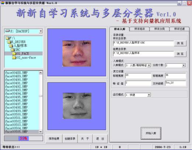The image size is (192, 150).
Task: Click the E_DRIVER folder icon in tree
Action: pos(9,42)
